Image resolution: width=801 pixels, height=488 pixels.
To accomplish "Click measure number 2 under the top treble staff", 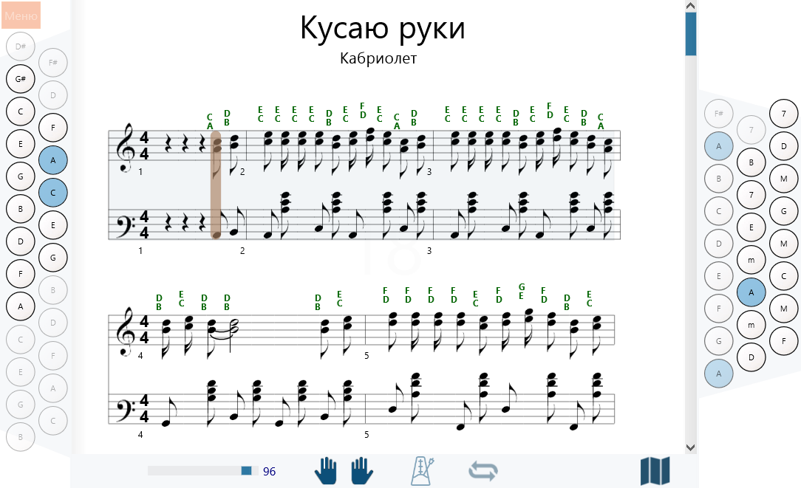I will coord(242,172).
